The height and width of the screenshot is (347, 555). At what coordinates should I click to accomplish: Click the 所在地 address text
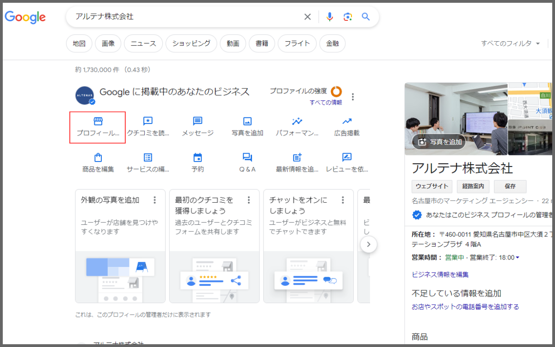tap(482, 239)
